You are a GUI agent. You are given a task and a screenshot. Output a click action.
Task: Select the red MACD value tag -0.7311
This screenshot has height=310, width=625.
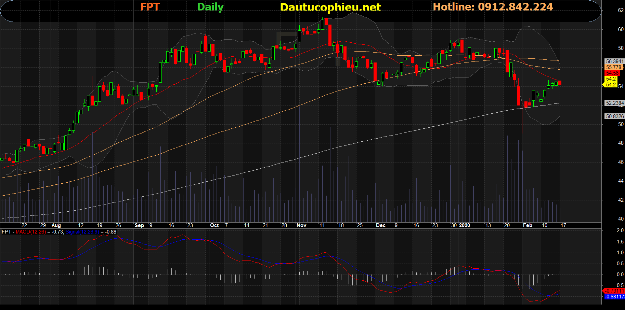tap(614, 291)
